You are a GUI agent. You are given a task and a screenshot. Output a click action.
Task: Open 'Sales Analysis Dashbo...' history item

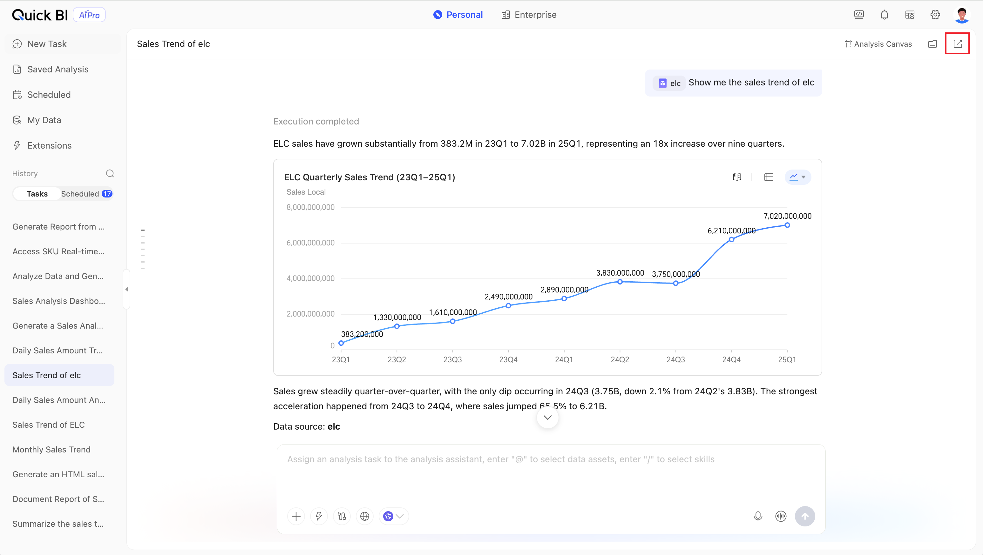coord(59,301)
